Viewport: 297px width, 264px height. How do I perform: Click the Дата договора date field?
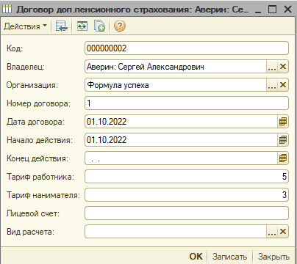click(181, 122)
